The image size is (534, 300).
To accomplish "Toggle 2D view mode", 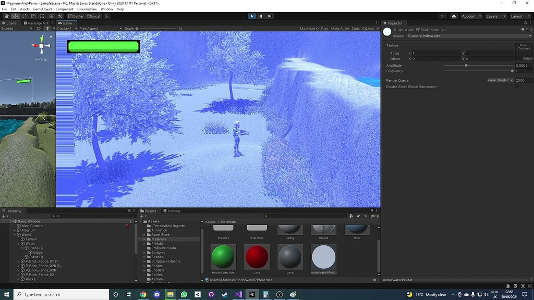I will tap(39, 29).
